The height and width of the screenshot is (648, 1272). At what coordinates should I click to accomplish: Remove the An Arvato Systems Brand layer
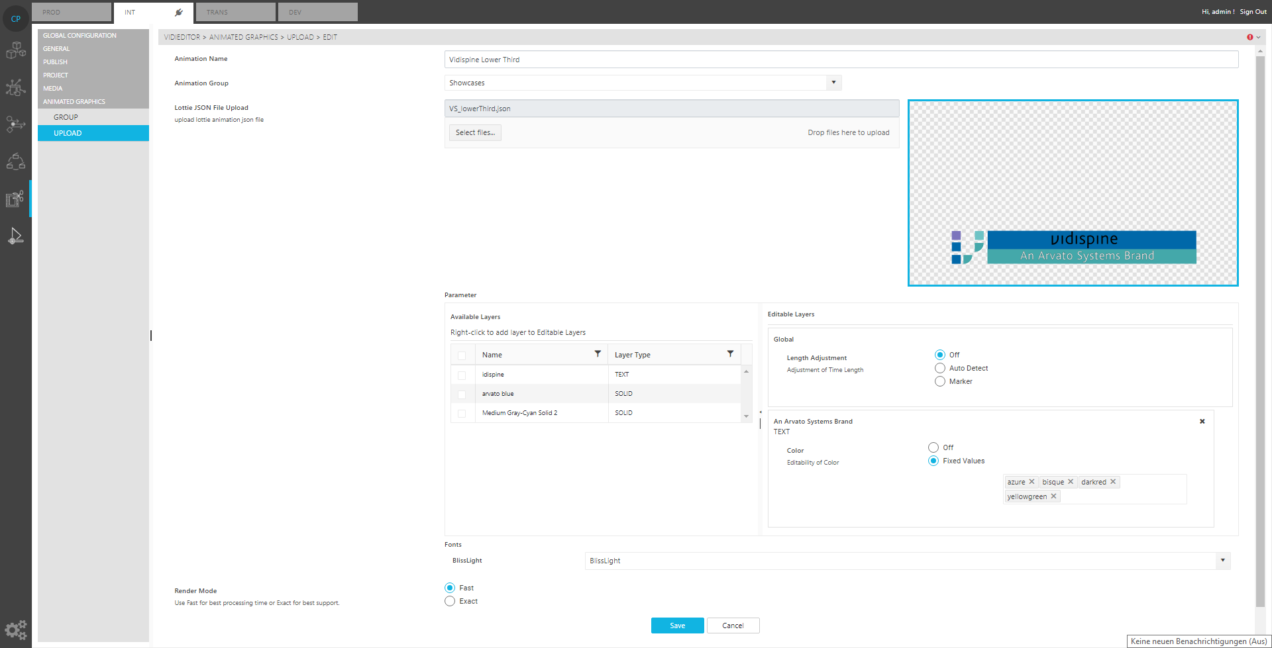coord(1202,422)
